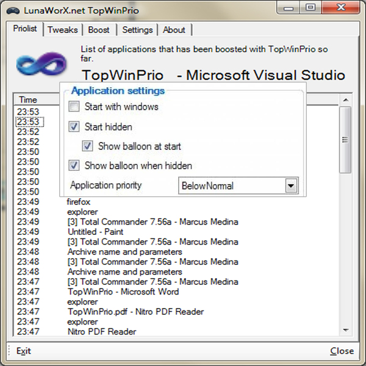Go to the Settings tab
The image size is (366, 366).
tap(137, 30)
